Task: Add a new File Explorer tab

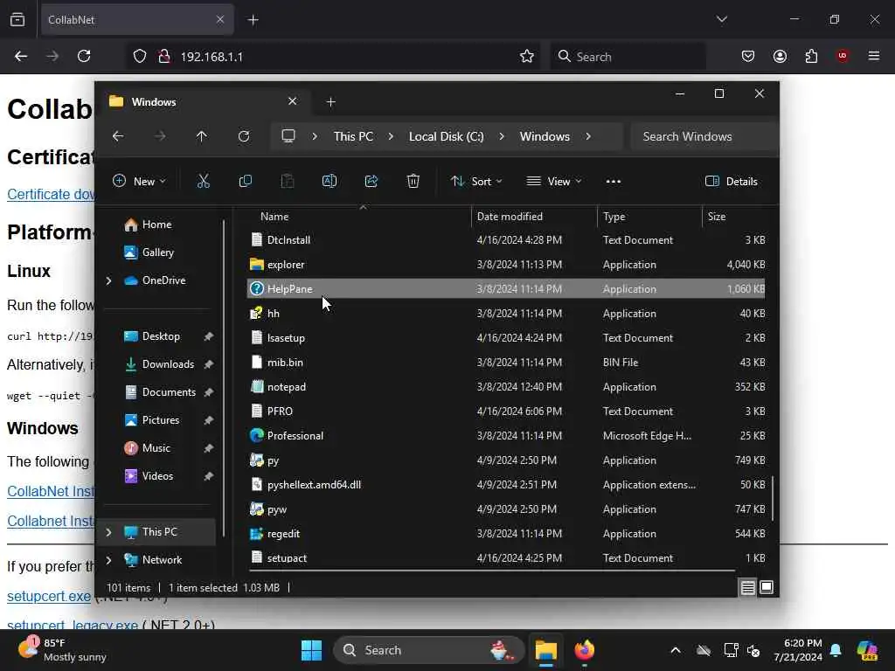Action: pyautogui.click(x=330, y=101)
